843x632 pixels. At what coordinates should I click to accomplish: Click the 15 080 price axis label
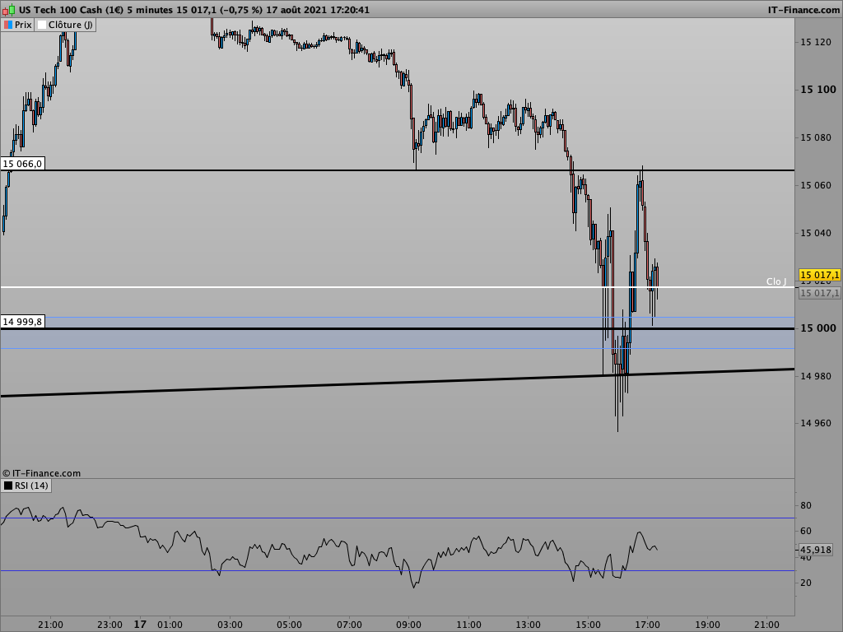coord(816,137)
